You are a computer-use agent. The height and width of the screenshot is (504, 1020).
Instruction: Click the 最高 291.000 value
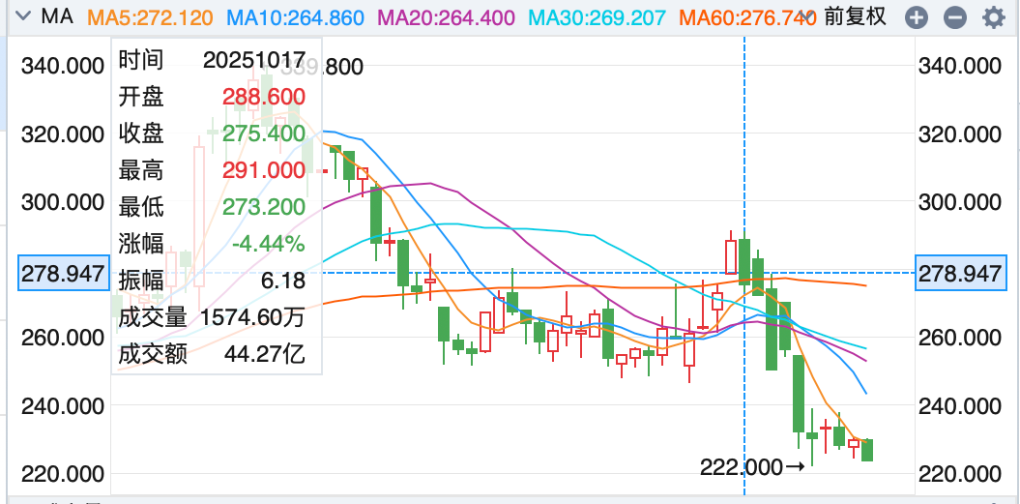(x=263, y=170)
